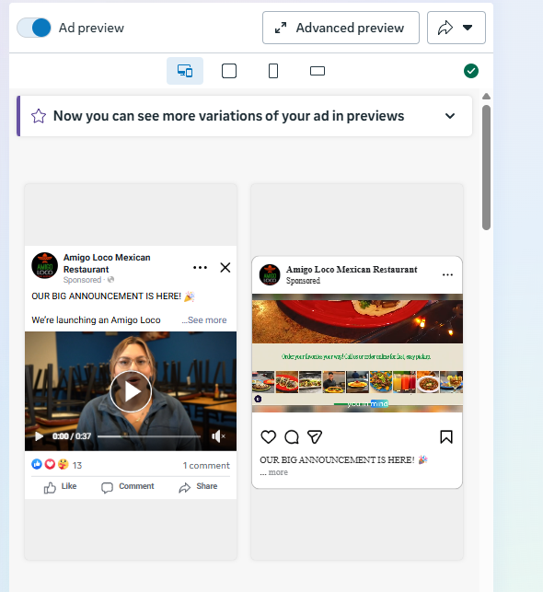Click the heart like icon on Instagram preview
This screenshot has height=592, width=543.
(269, 436)
